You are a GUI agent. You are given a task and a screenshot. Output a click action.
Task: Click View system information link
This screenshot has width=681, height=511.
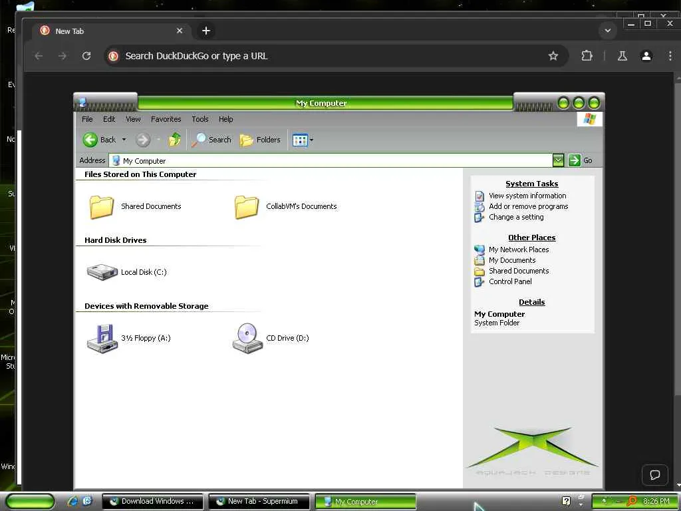[527, 196]
